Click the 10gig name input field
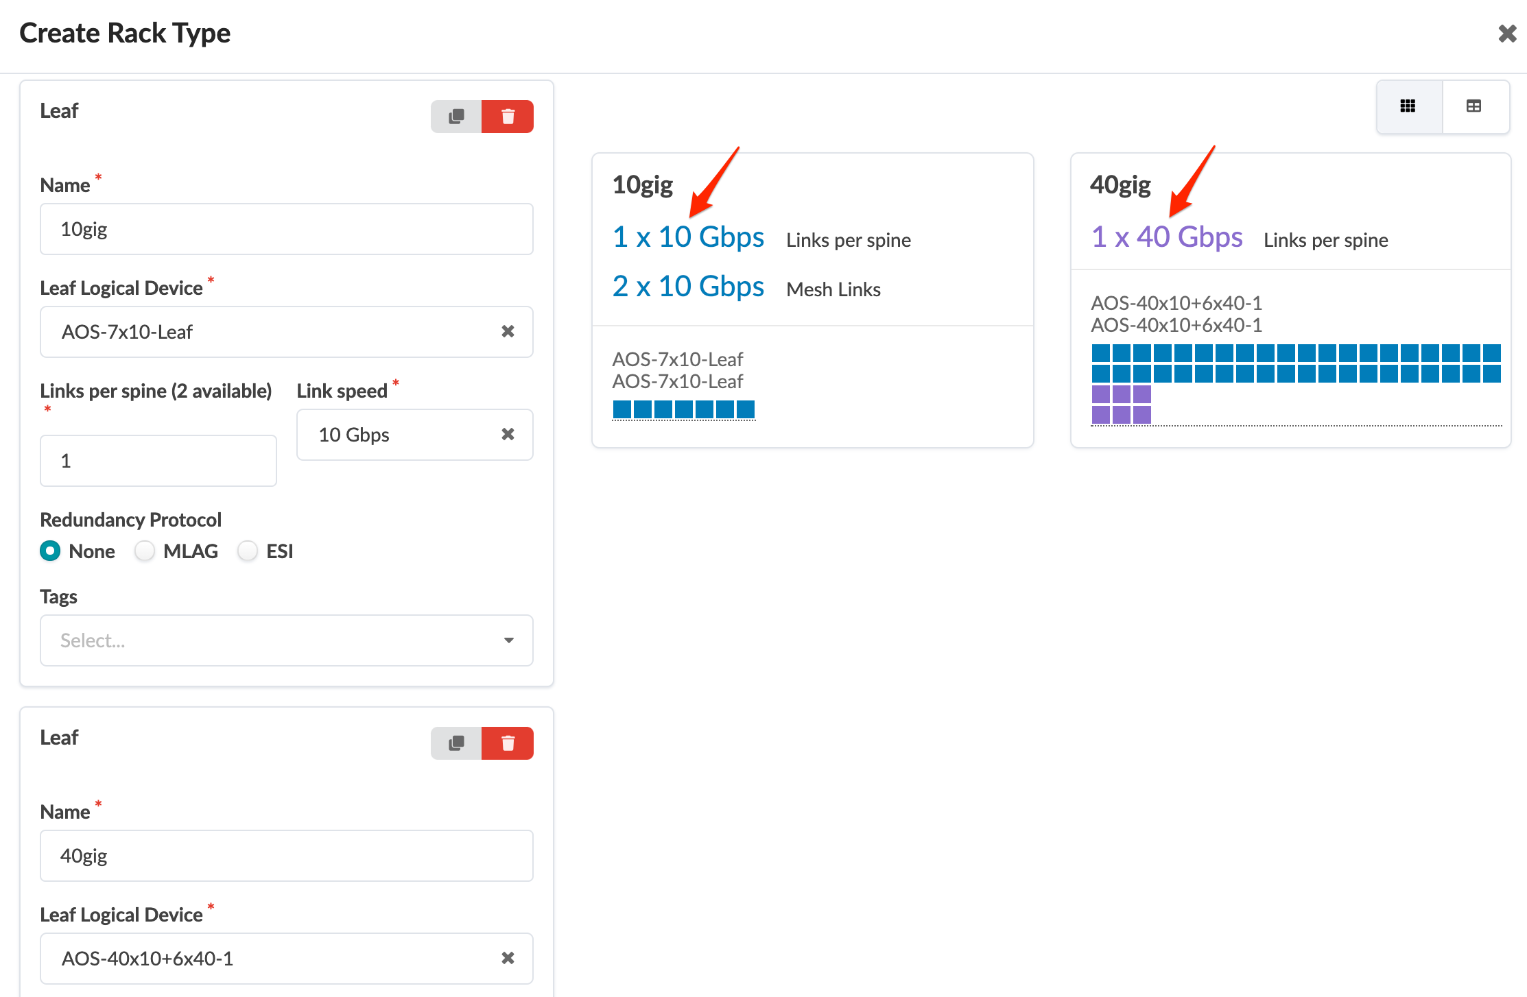Screen dimensions: 1527x997 click(x=287, y=229)
